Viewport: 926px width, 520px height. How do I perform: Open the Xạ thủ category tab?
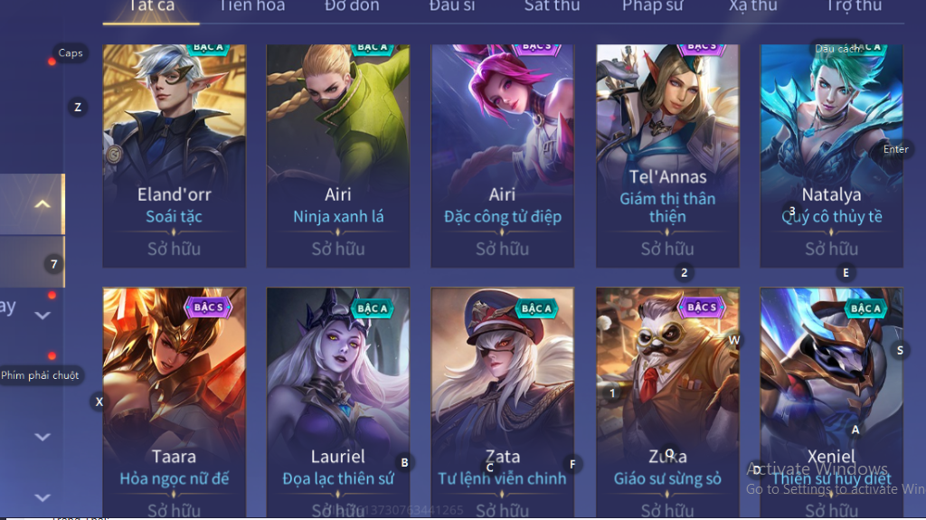pyautogui.click(x=753, y=6)
